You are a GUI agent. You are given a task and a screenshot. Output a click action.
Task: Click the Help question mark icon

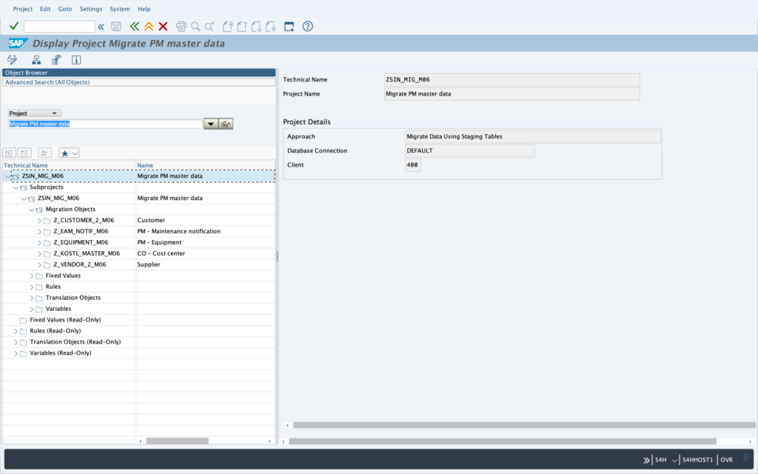pos(307,27)
